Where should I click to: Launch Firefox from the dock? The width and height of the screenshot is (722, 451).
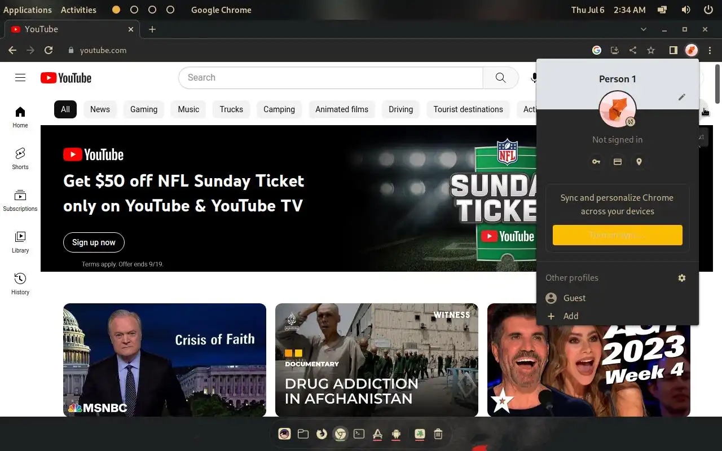point(322,434)
